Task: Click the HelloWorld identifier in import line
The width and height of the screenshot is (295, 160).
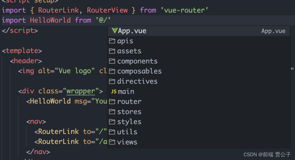Action: pyautogui.click(x=50, y=20)
